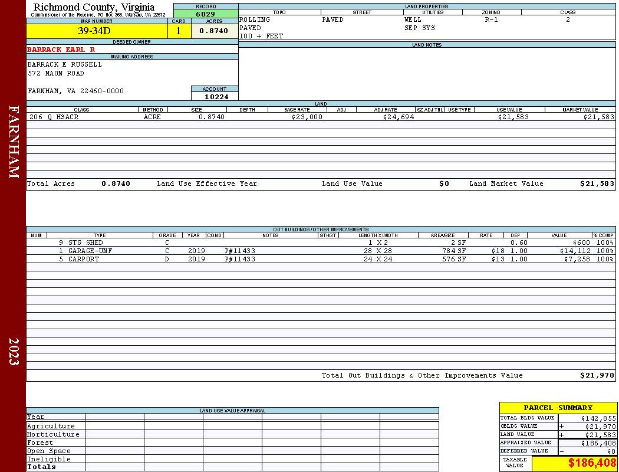Click the record number 6029
The width and height of the screenshot is (619, 472).
click(x=206, y=14)
